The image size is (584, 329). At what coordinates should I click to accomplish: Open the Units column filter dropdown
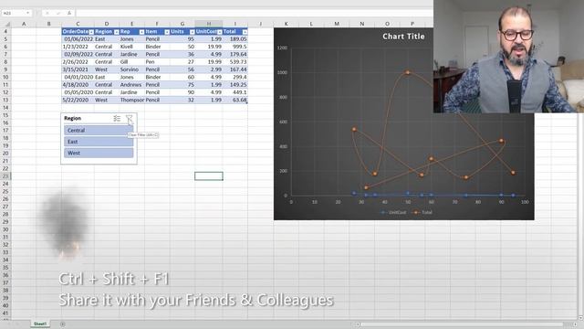pos(193,32)
